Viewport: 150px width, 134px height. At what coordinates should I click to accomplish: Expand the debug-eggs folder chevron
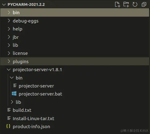tap(9, 21)
